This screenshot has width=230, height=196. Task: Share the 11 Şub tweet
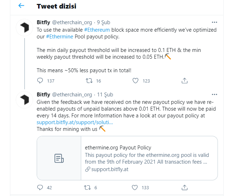click(184, 187)
